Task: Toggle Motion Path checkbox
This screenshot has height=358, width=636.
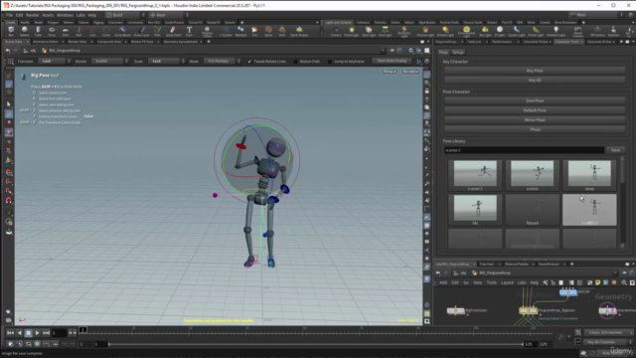Action: click(295, 62)
